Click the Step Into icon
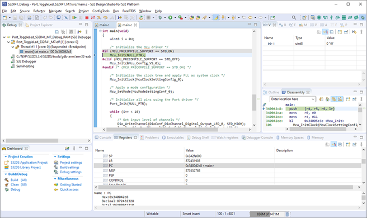 (x=99, y=17)
